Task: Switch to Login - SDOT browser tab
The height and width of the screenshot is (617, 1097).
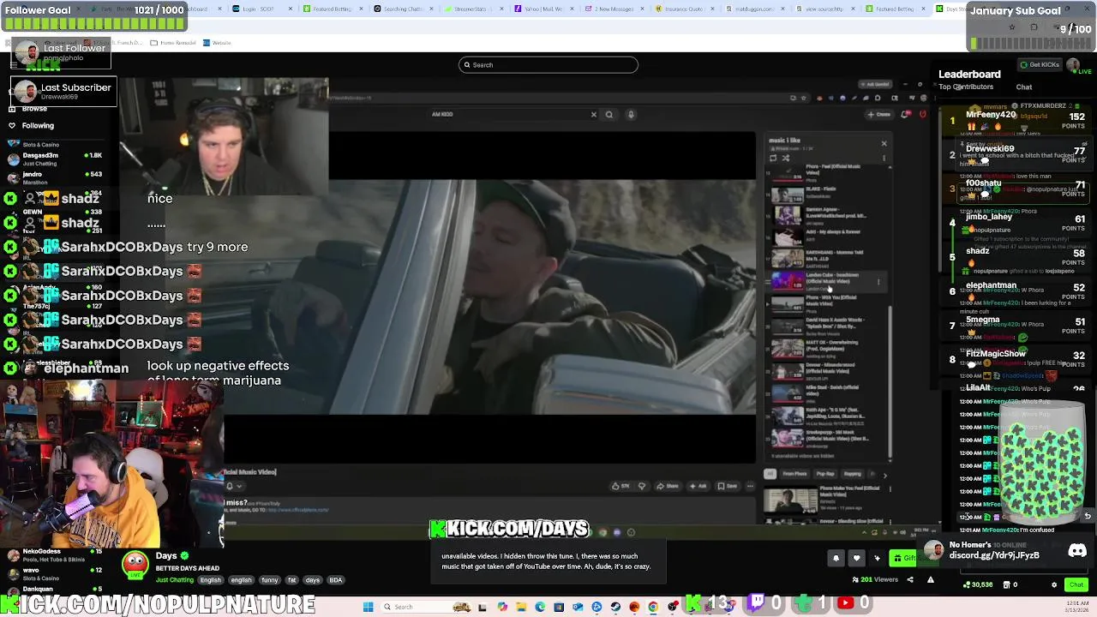Action: (x=264, y=9)
